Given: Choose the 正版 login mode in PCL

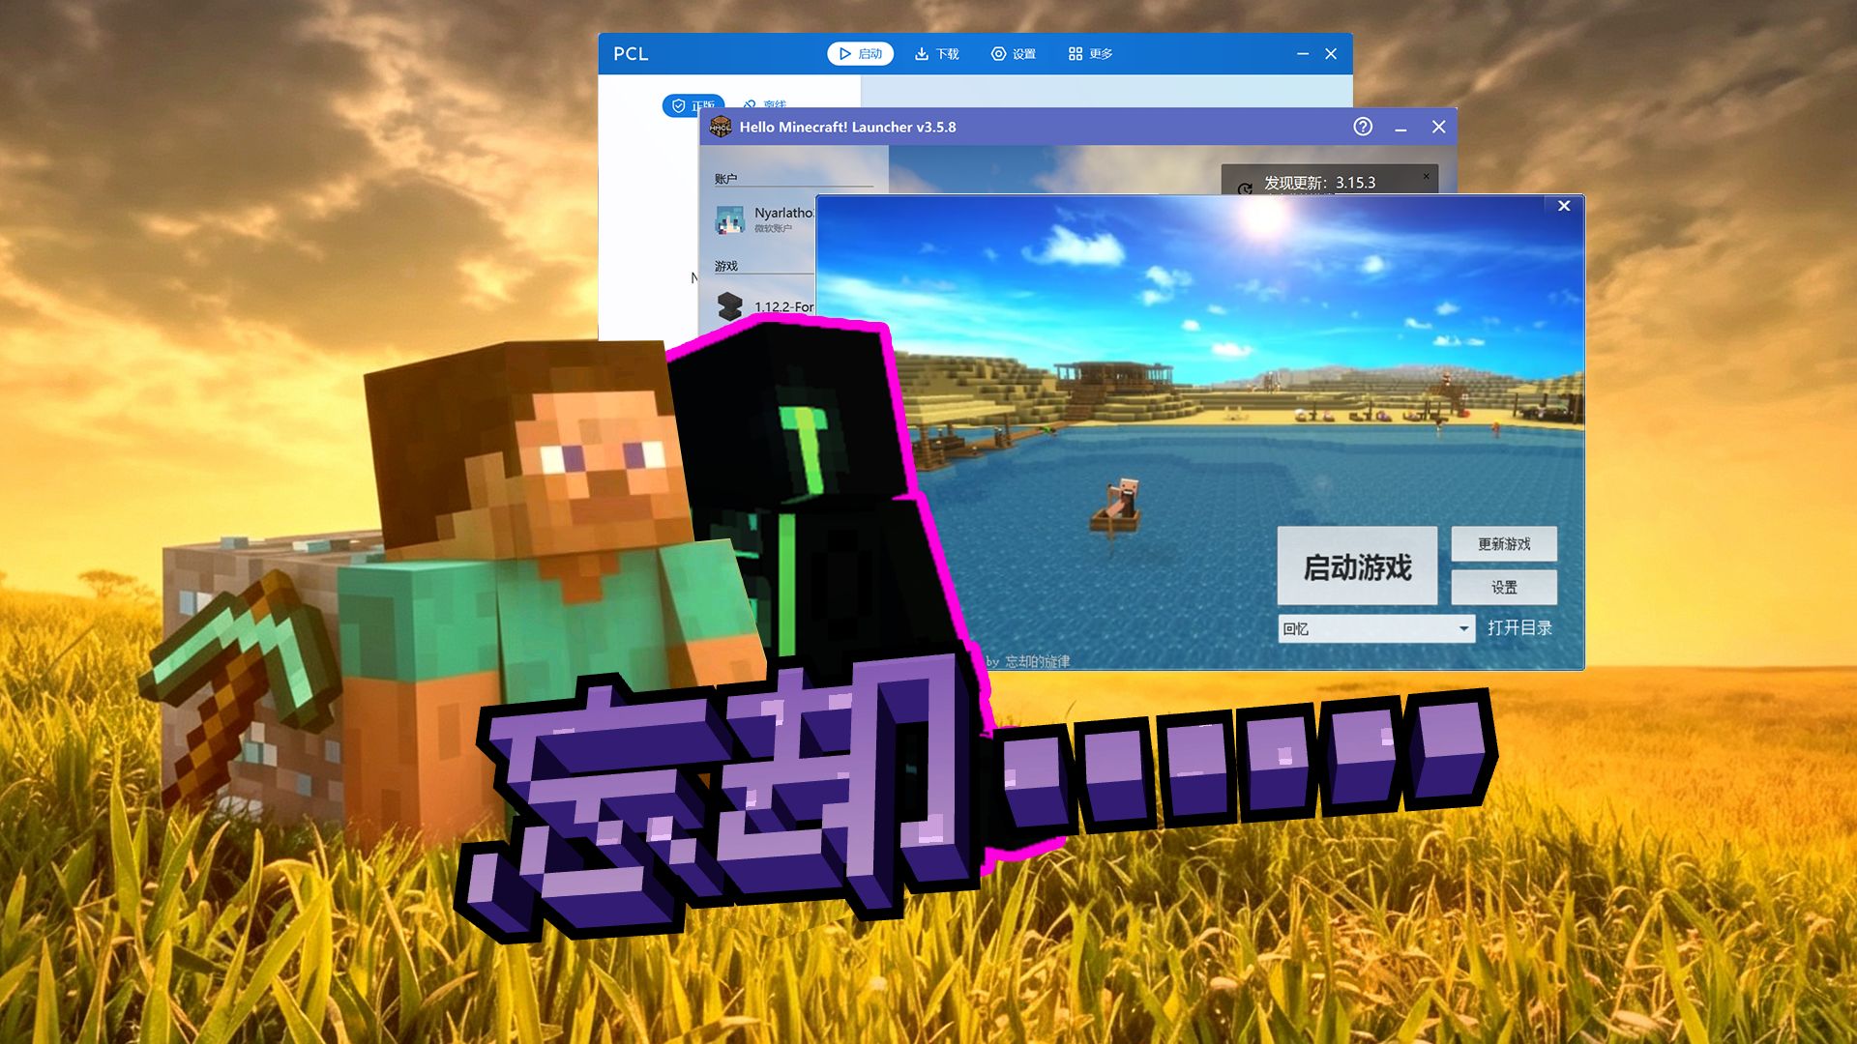Looking at the screenshot, I should pyautogui.click(x=693, y=104).
